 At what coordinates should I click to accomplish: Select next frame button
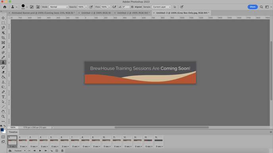pos(46,151)
